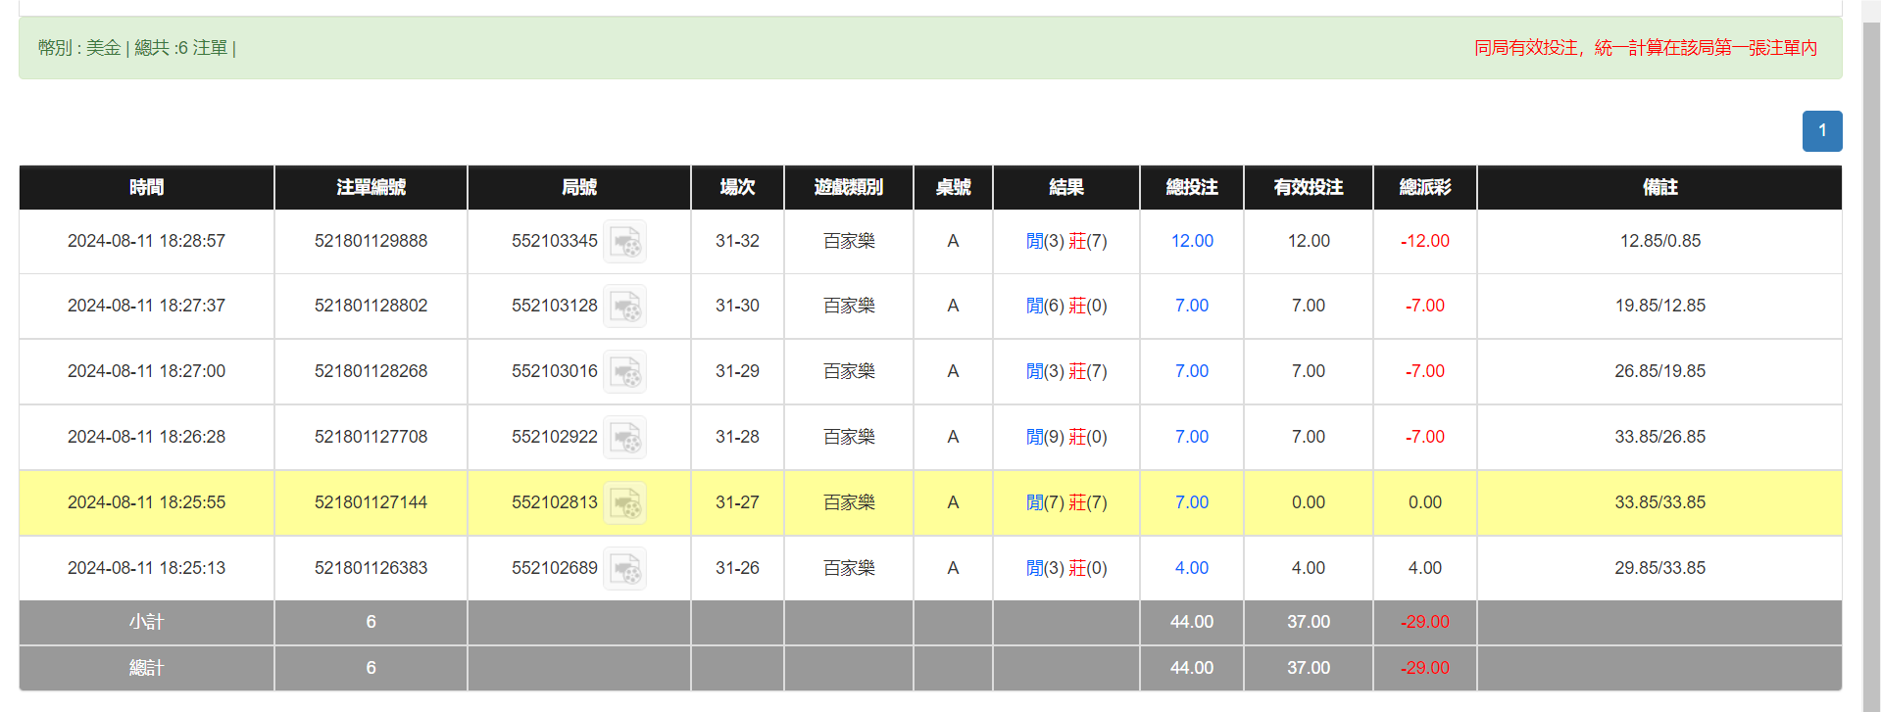Viewport: 1881px width, 712px height.
Task: Open the 4.00 bet link for order 521801126383
Action: (x=1191, y=568)
